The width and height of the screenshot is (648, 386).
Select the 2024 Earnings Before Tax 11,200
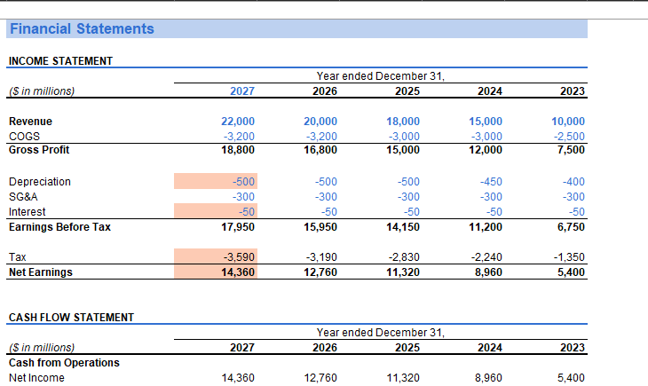click(x=486, y=227)
